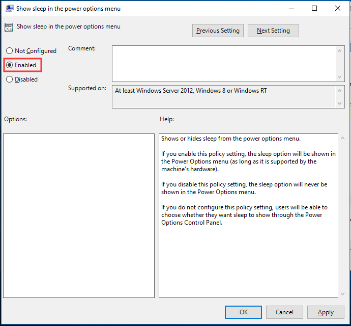
Task: Select the Not Configured radio button
Action: [x=31, y=51]
